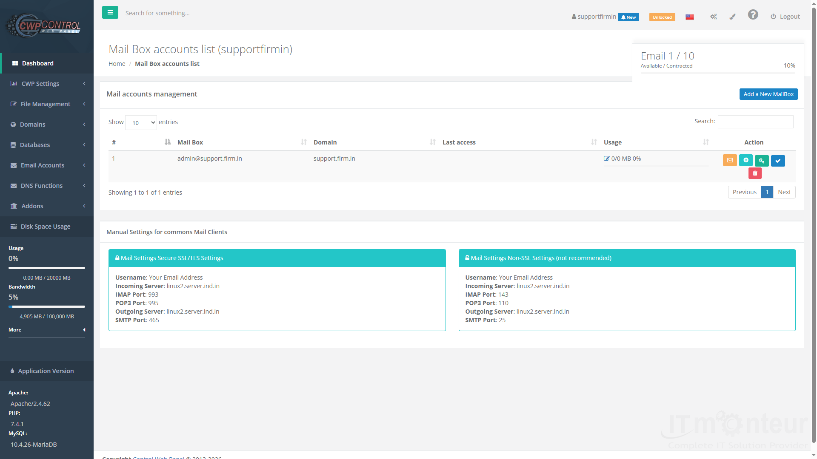The height and width of the screenshot is (459, 817).
Task: Expand the More usage section
Action: click(x=47, y=330)
